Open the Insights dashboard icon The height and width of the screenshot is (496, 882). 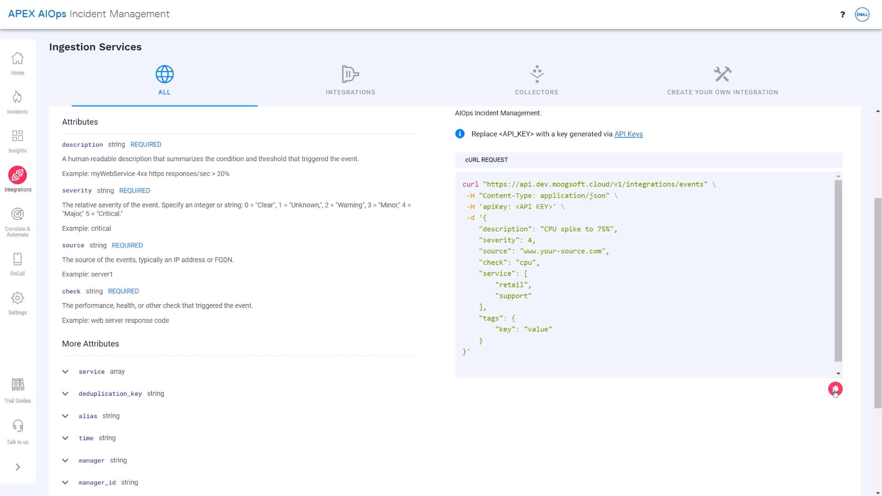click(x=17, y=136)
